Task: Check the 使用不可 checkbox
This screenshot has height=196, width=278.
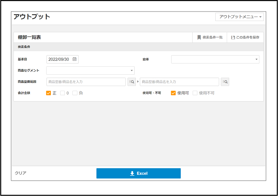Action: click(x=195, y=93)
